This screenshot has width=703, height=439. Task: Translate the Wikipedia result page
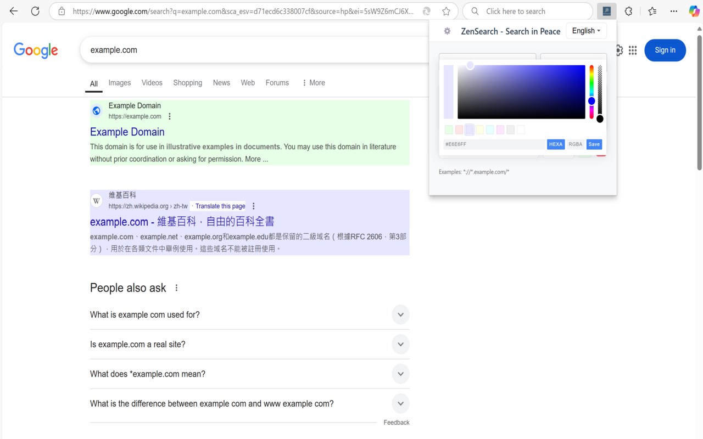(220, 206)
